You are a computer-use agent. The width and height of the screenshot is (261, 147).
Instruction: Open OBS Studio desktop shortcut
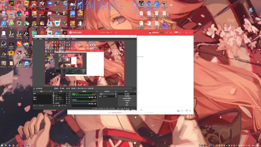[x=4, y=44]
